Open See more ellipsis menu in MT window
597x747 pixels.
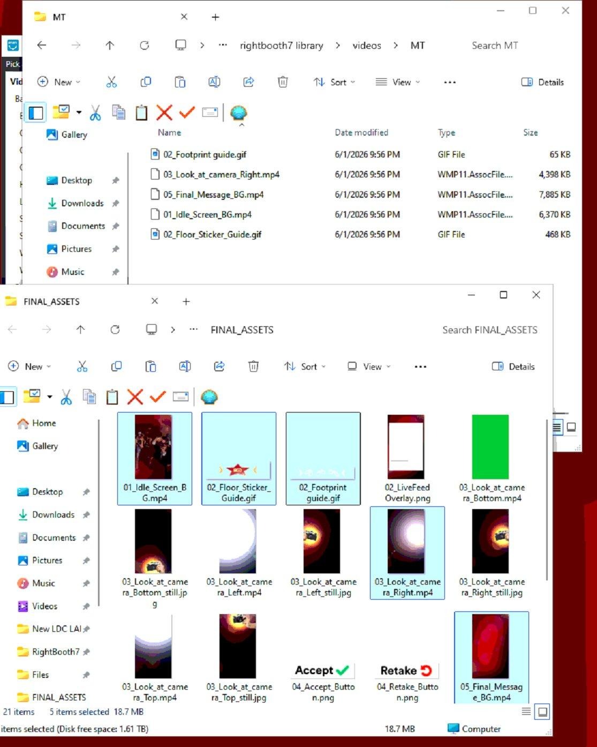pos(450,82)
